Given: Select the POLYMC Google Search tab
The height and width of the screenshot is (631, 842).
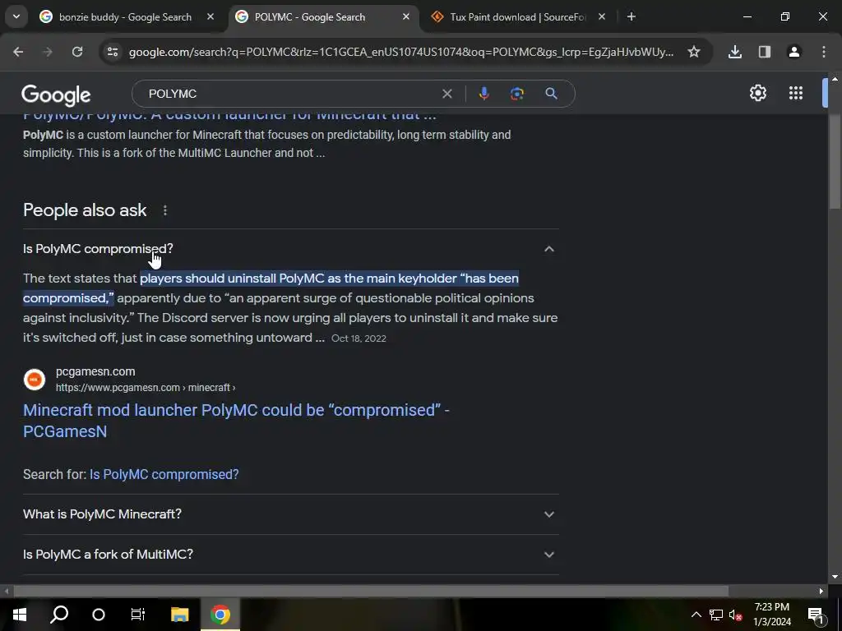Looking at the screenshot, I should pyautogui.click(x=322, y=17).
